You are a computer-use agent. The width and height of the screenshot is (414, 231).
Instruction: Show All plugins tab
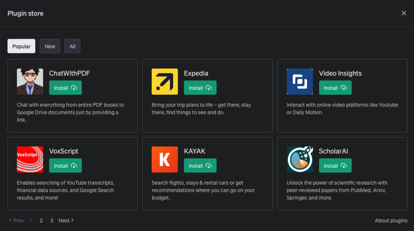pyautogui.click(x=72, y=46)
